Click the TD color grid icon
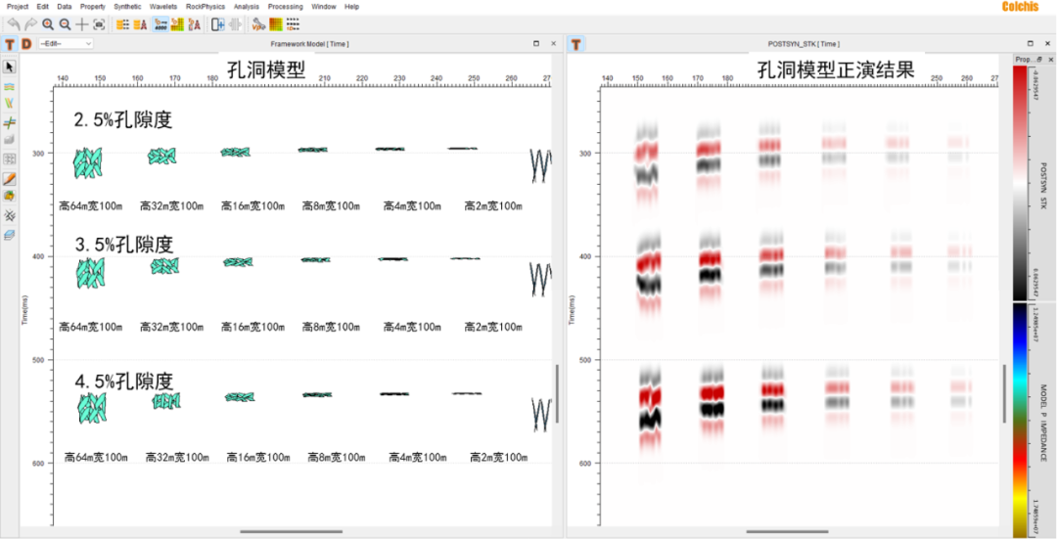 tap(177, 24)
